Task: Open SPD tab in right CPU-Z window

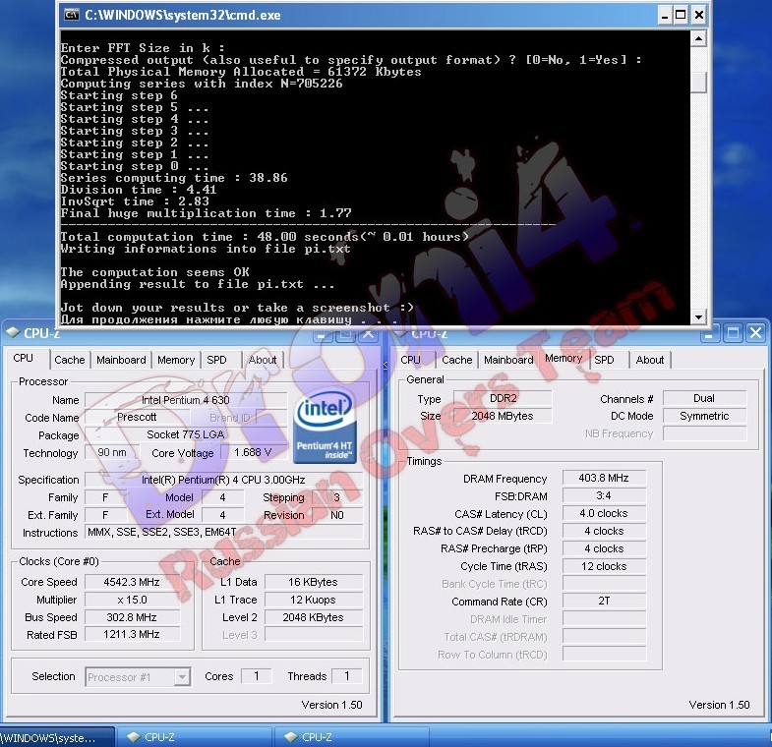Action: (604, 360)
